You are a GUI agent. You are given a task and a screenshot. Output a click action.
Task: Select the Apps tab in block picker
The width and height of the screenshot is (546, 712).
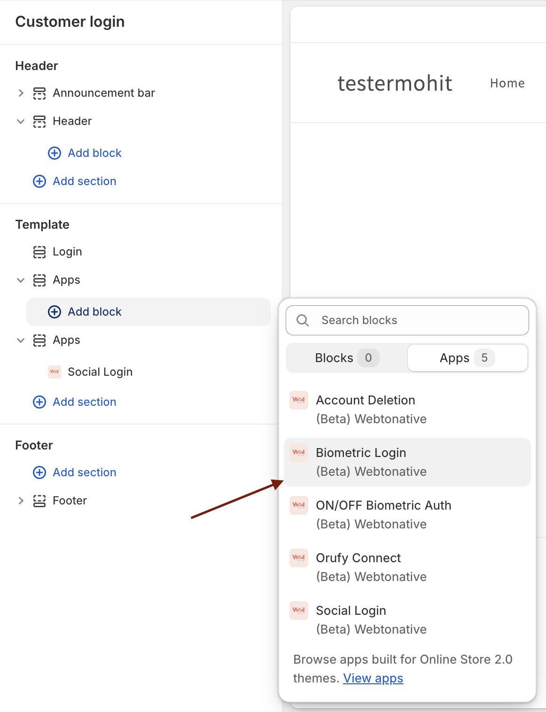pos(468,358)
